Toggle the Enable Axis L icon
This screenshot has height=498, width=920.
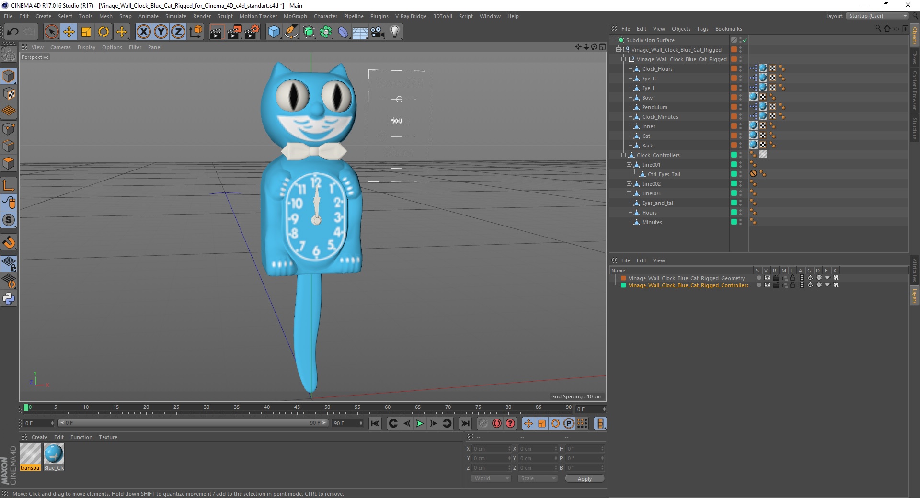[9, 185]
